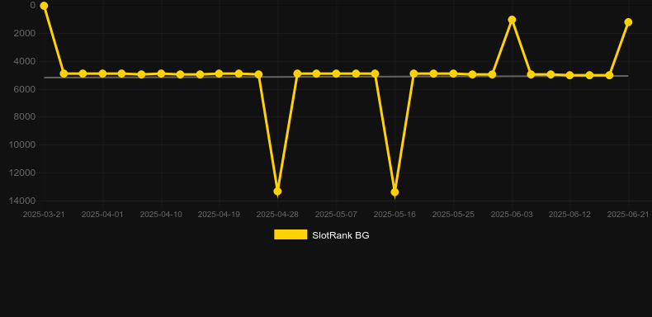Select the data point at 2025-04-01

[102, 73]
